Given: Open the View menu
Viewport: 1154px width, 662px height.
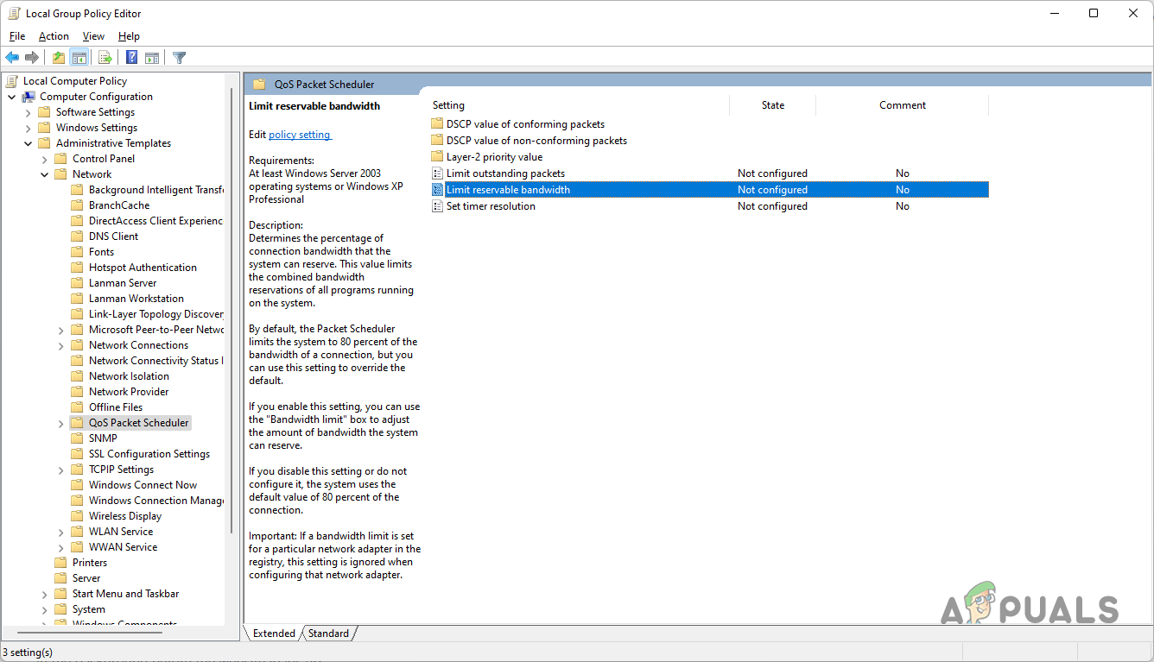Looking at the screenshot, I should [x=93, y=36].
